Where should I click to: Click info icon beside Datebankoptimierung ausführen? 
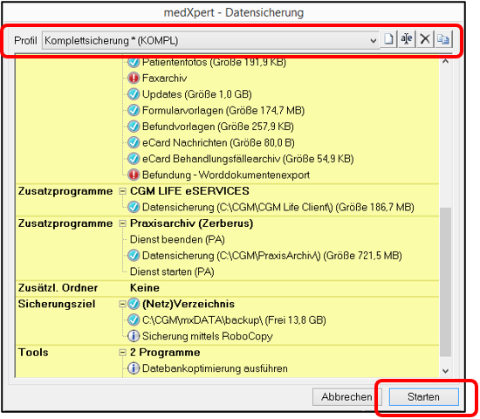pos(134,368)
